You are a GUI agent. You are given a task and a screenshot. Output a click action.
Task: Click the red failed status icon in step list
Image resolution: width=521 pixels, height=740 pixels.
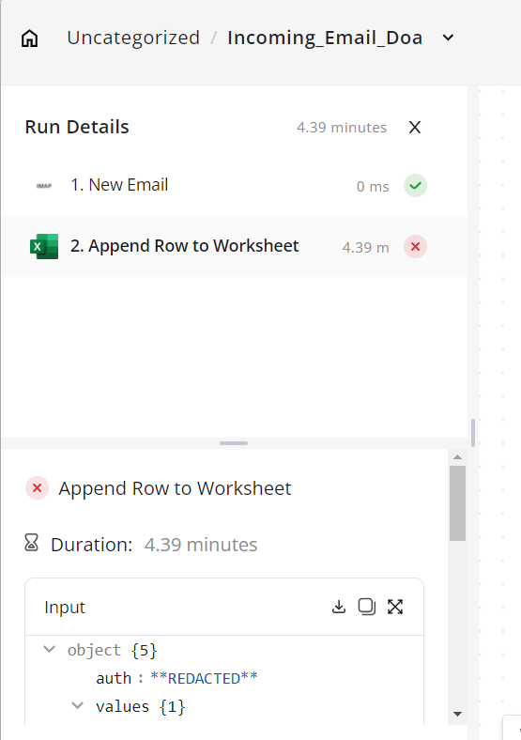coord(415,246)
